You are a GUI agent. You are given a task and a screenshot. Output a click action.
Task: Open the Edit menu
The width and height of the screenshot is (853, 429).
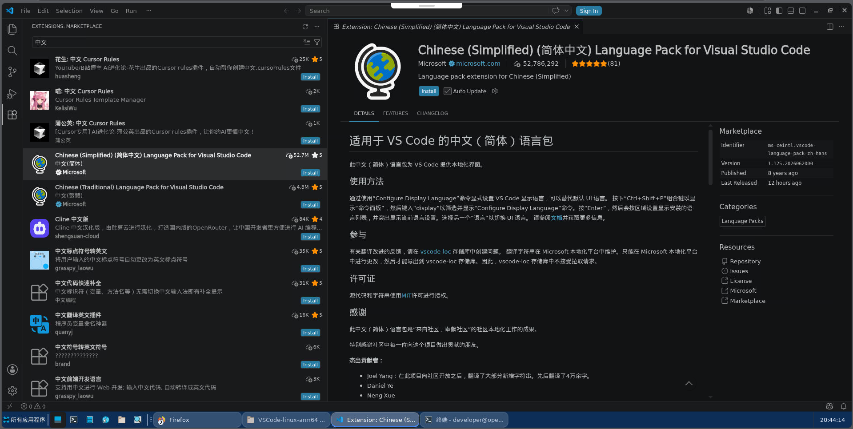pos(43,11)
